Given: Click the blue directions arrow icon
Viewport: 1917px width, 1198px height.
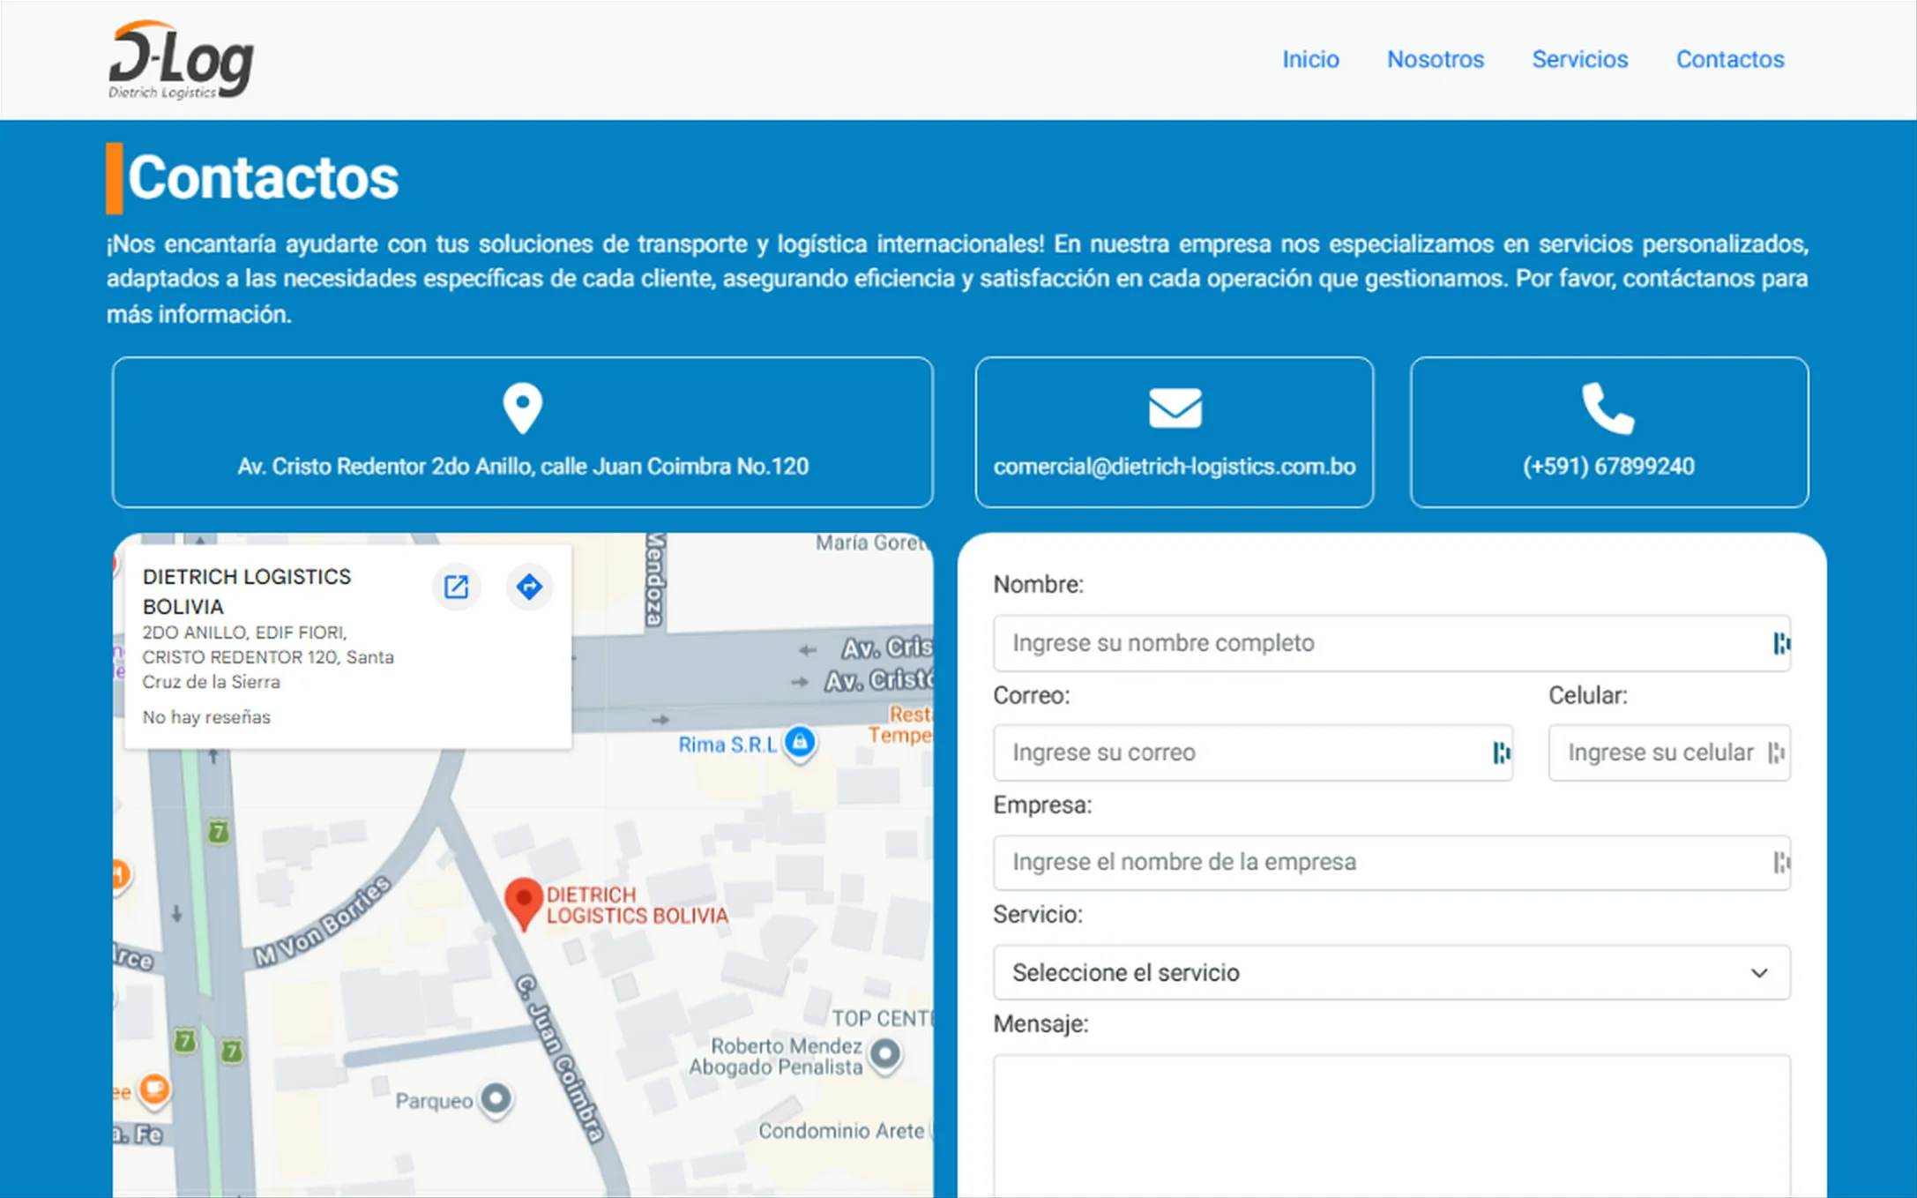Looking at the screenshot, I should 529,587.
